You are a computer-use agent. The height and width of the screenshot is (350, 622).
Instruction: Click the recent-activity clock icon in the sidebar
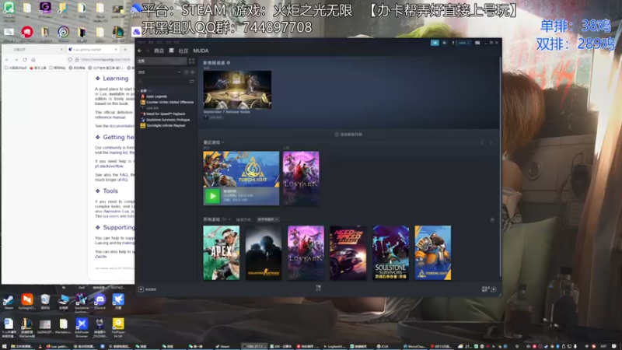[x=187, y=72]
